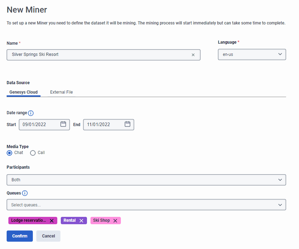The image size is (299, 249).
Task: Clear the Name field with the X
Action: 193,55
